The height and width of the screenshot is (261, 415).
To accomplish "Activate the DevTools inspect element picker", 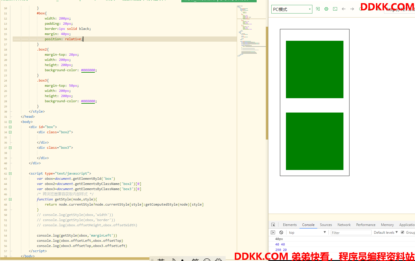I will click(273, 225).
